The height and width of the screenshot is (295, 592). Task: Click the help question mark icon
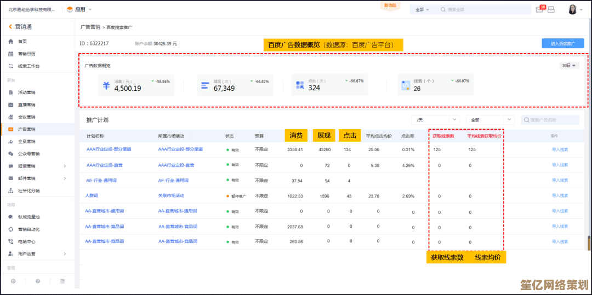pyautogui.click(x=38, y=281)
